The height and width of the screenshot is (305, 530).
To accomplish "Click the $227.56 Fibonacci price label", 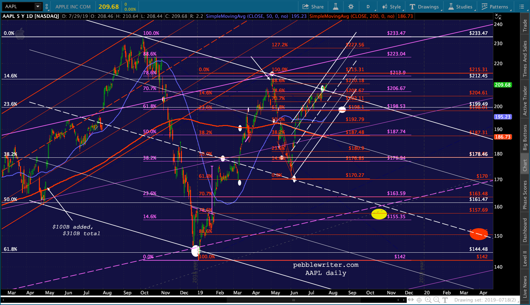I will point(355,45).
